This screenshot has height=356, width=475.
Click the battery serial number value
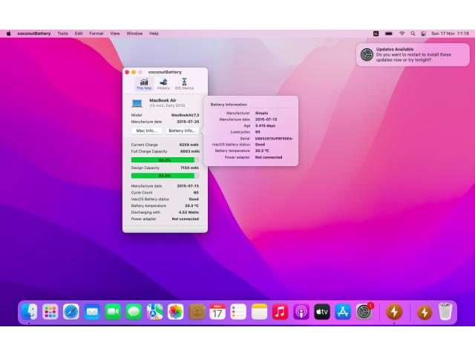click(x=274, y=139)
